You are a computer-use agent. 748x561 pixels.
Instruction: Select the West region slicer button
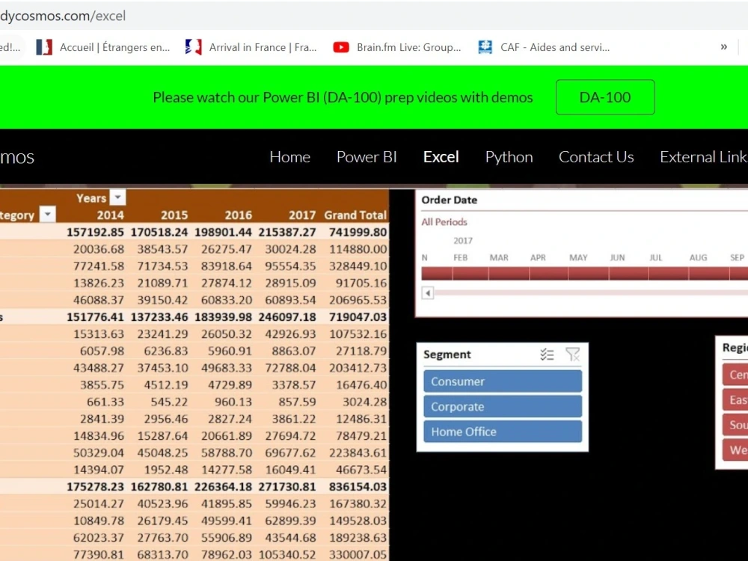[x=735, y=450]
